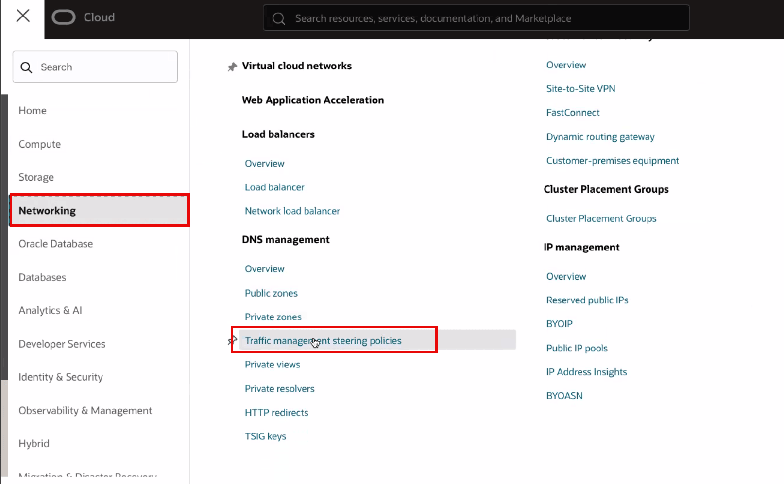Image resolution: width=784 pixels, height=484 pixels.
Task: Open Observability & Management category
Action: point(85,410)
